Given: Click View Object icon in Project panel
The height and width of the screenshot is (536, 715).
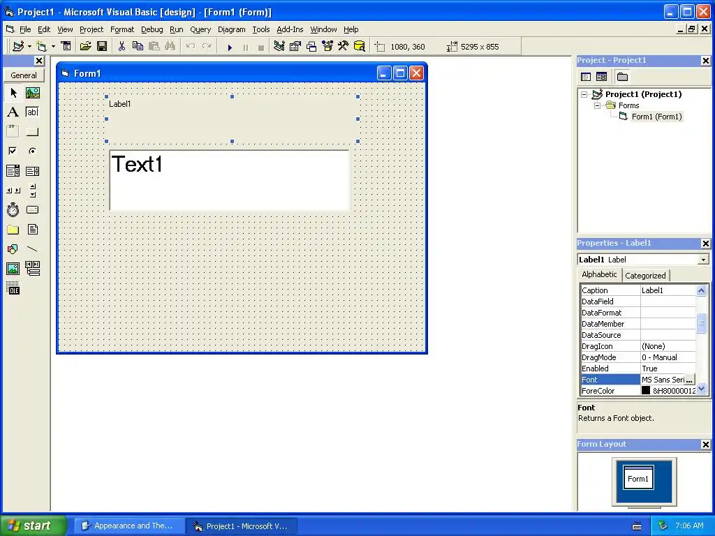Looking at the screenshot, I should pos(601,77).
